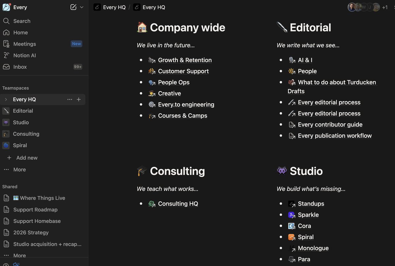
Task: Click the Growth & Retention page icon
Action: tap(152, 60)
